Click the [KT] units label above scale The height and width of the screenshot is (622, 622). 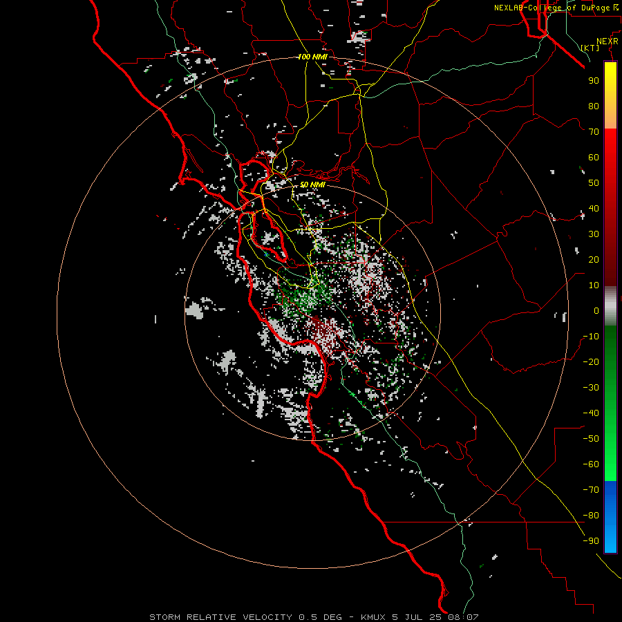tap(590, 48)
